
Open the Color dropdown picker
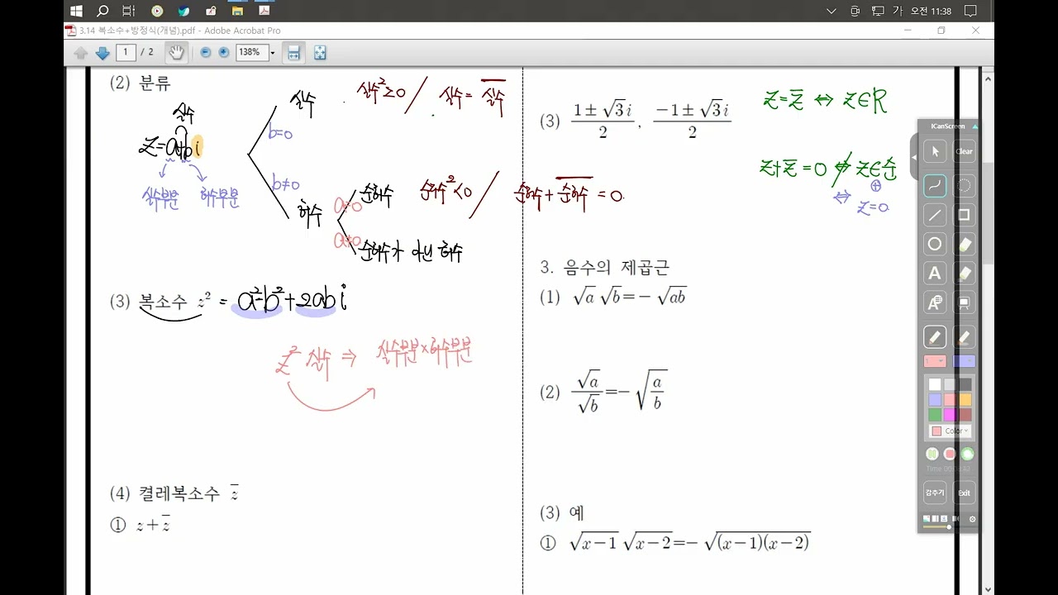click(x=950, y=431)
